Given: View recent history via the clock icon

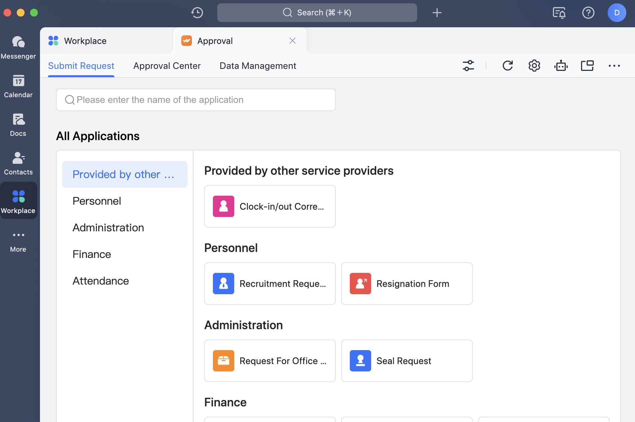Looking at the screenshot, I should click(x=197, y=13).
